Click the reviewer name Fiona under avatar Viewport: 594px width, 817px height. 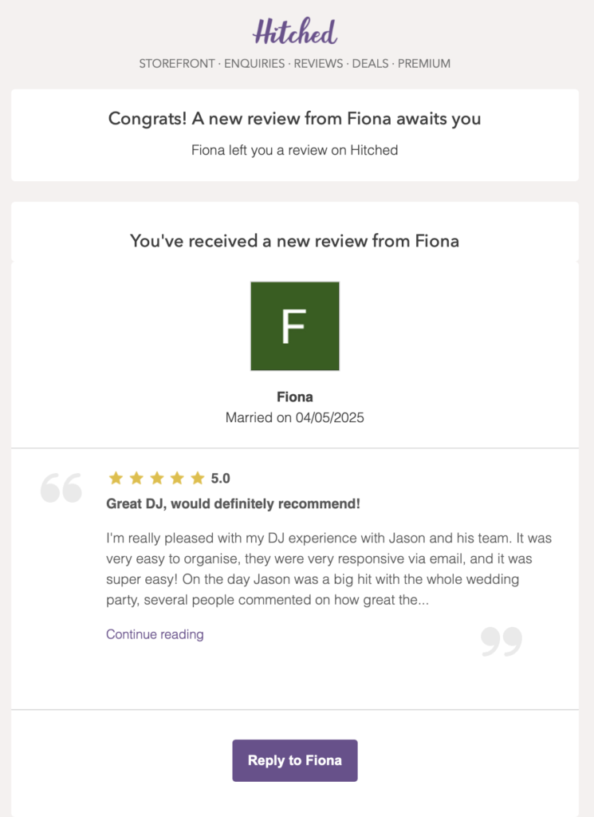tap(295, 397)
